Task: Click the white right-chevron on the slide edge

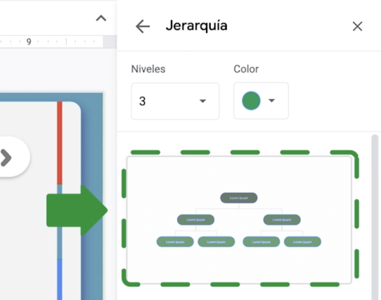Action: point(7,157)
